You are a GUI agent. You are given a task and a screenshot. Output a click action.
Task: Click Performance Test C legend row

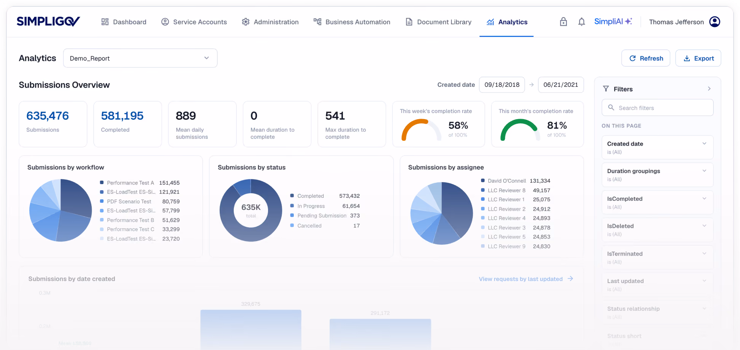point(140,229)
